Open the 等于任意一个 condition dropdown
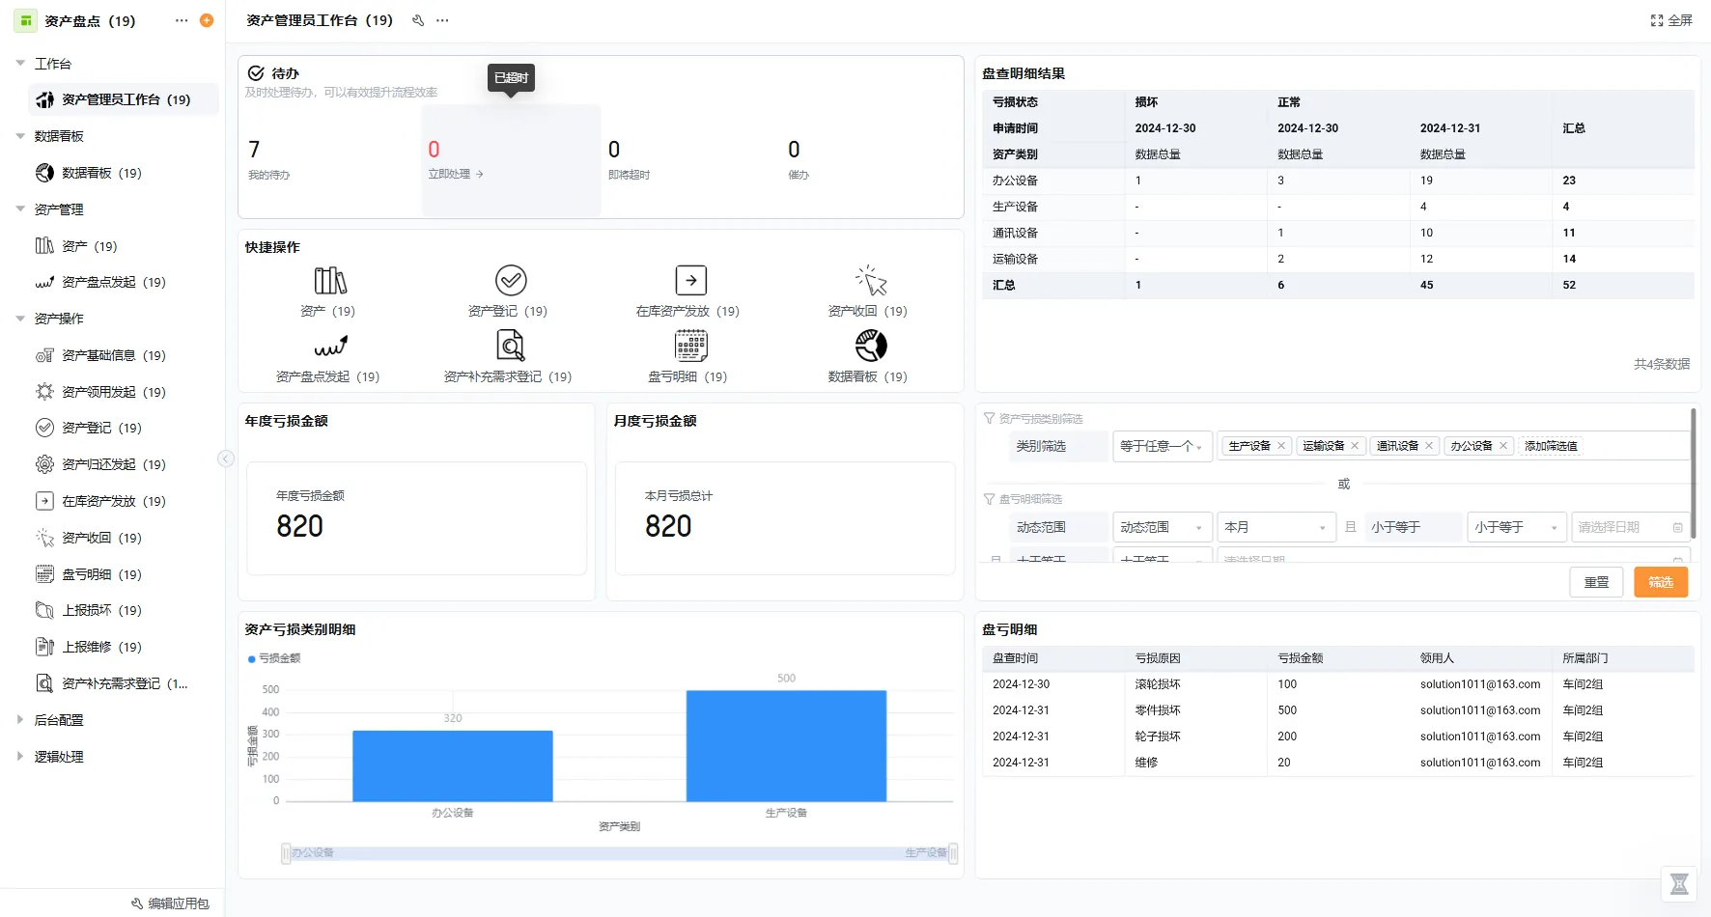This screenshot has width=1711, height=917. pyautogui.click(x=1162, y=446)
